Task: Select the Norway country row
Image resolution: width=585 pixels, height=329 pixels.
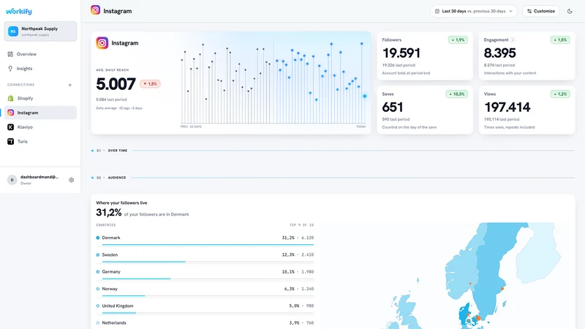Action: pyautogui.click(x=205, y=291)
